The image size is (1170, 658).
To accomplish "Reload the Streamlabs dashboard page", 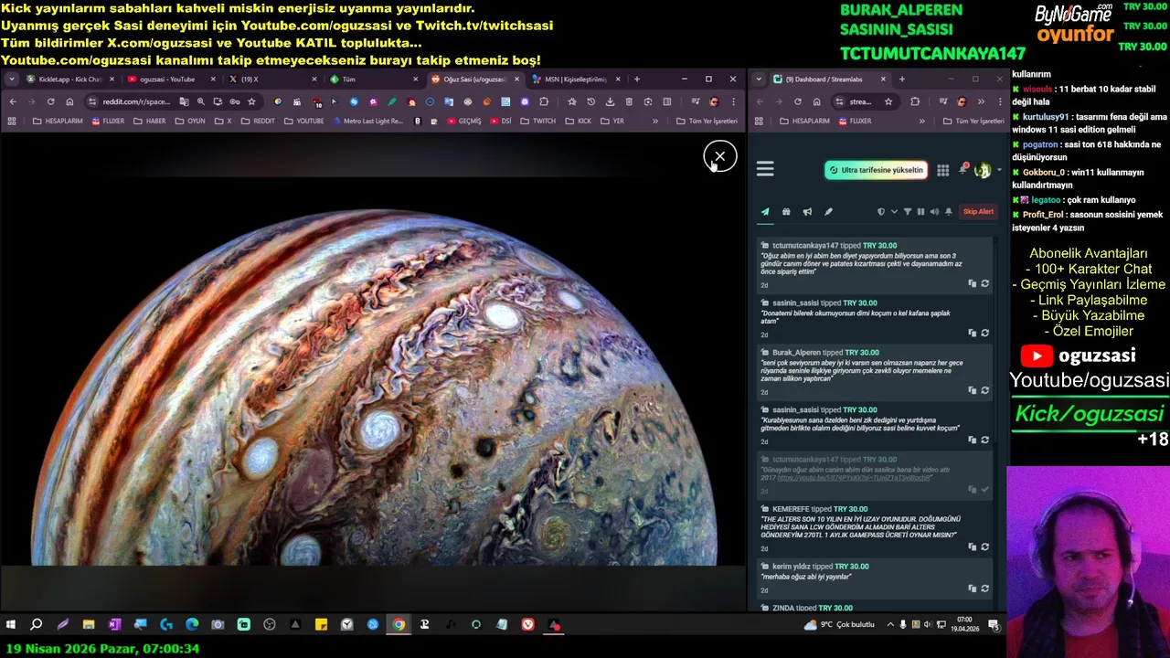I will (797, 101).
